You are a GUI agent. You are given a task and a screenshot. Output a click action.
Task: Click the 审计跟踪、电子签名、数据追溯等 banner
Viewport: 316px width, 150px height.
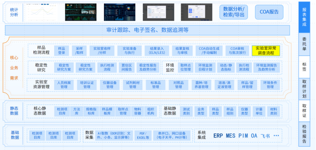pos(147,30)
